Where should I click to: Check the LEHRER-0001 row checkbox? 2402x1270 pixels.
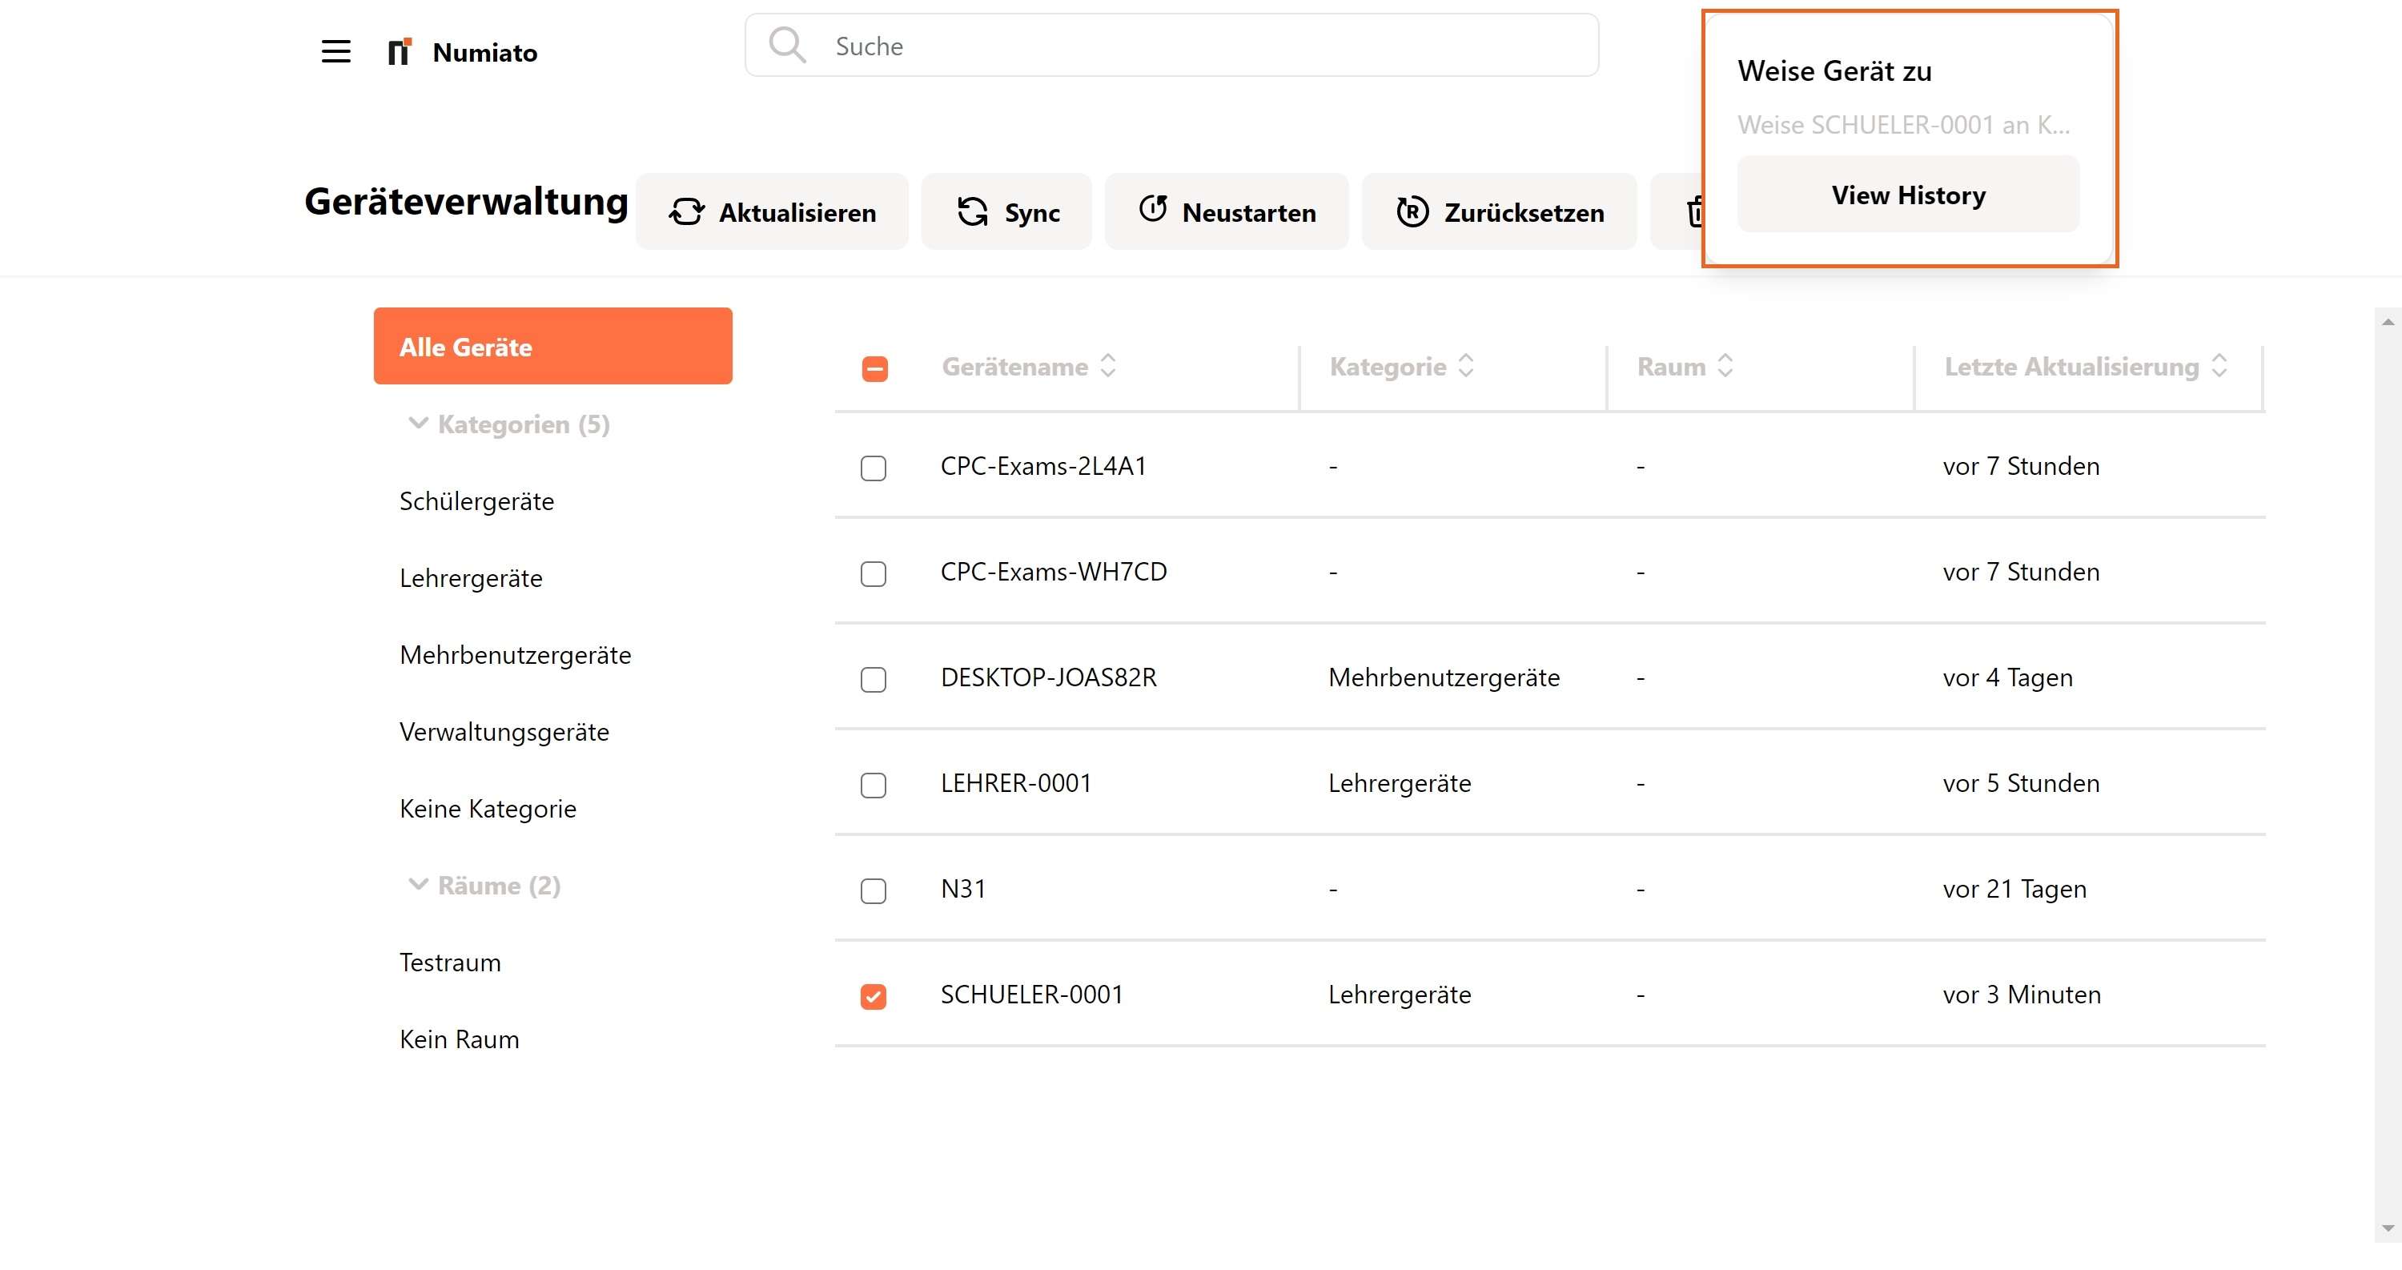[x=874, y=785]
